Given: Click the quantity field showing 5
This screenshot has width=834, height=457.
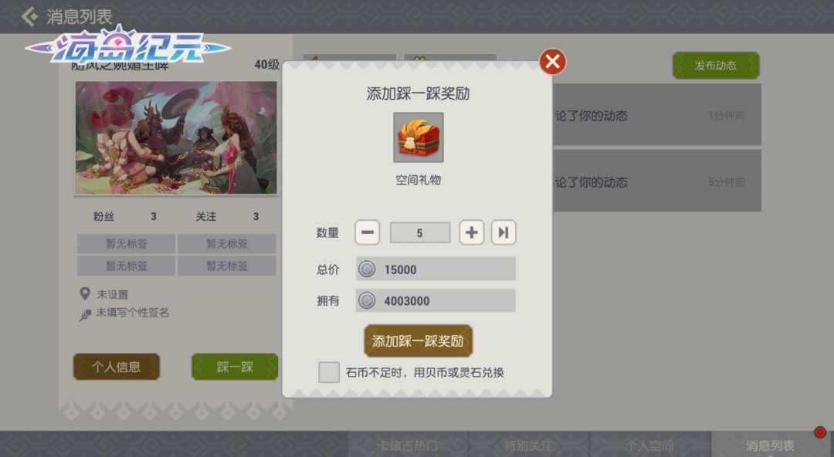Looking at the screenshot, I should (x=419, y=232).
